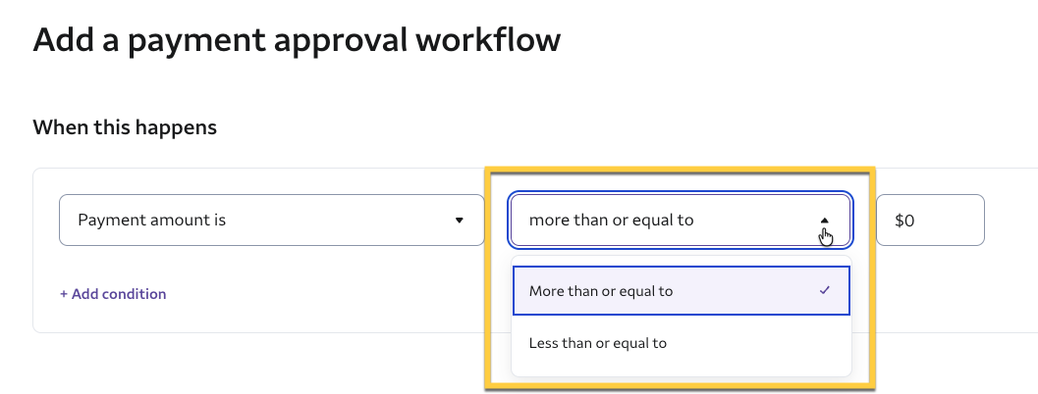
Task: Click the "more than or equal to" field text
Action: tap(611, 221)
